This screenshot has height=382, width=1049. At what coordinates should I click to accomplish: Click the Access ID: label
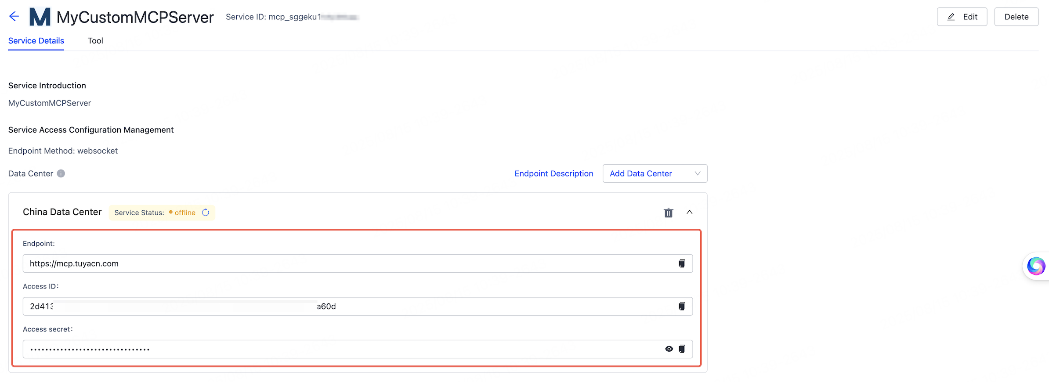point(41,286)
